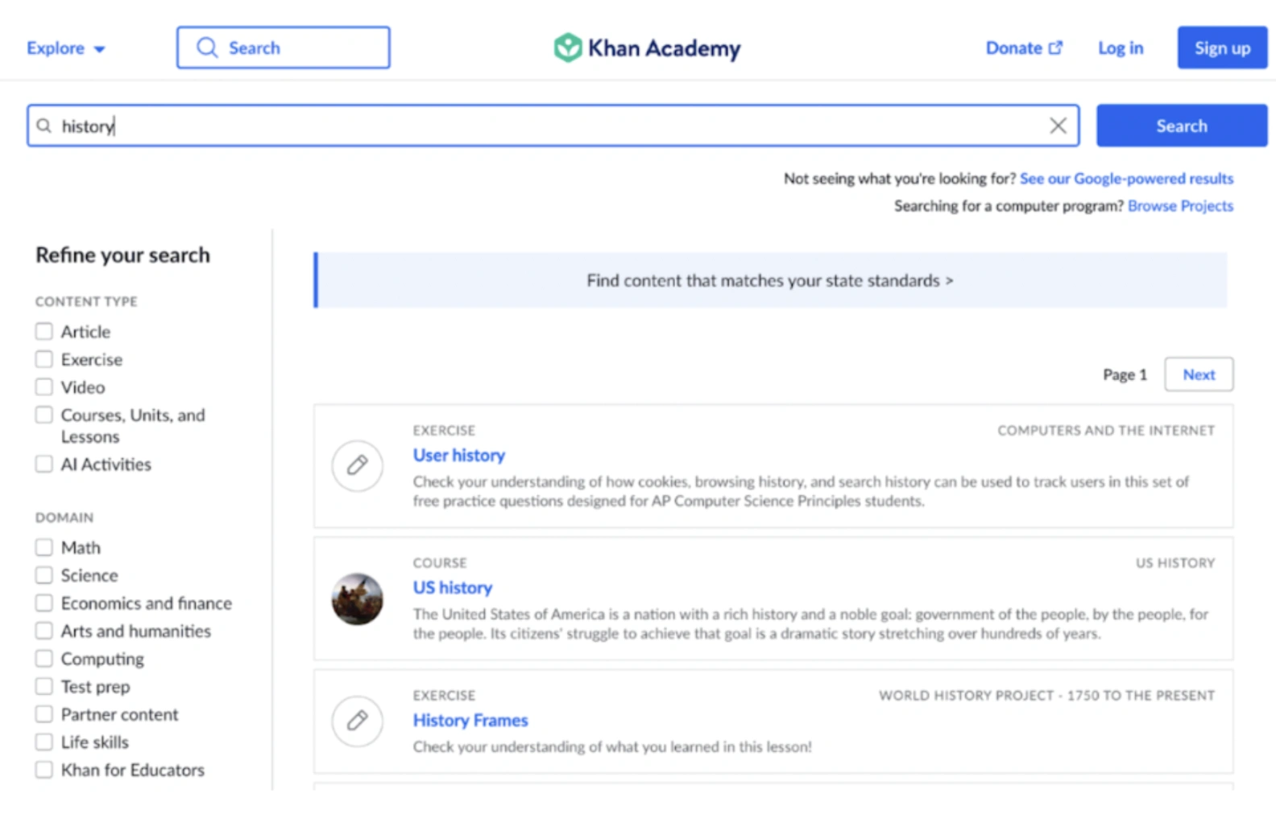Click the Khan Academy logo icon
Viewport: 1276px width, 818px height.
pyautogui.click(x=567, y=48)
